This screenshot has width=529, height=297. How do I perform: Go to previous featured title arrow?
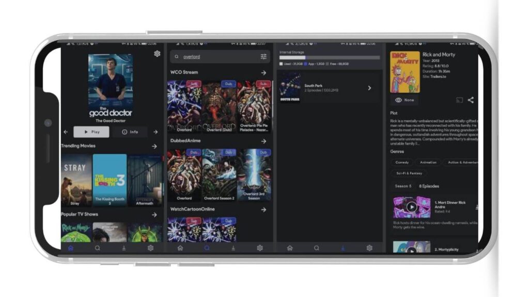(x=66, y=132)
